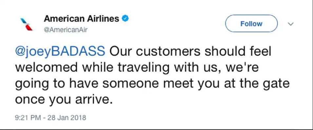Click the red wing of the airline logo
The image size is (313, 130).
click(x=29, y=28)
